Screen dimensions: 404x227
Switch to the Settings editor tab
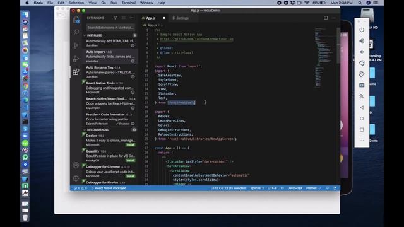182,18
